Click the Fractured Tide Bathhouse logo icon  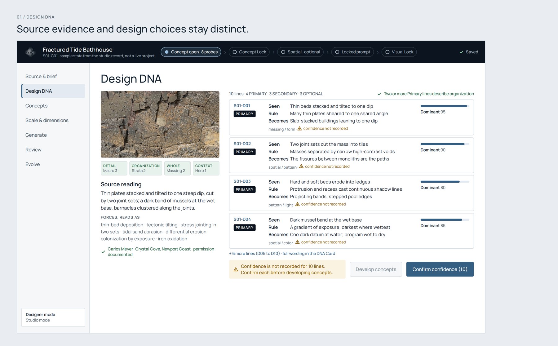[x=30, y=52]
